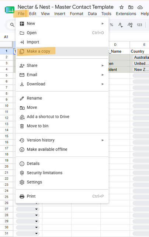Click the search magnifier in toolbar
The image size is (149, 237).
[12, 25]
